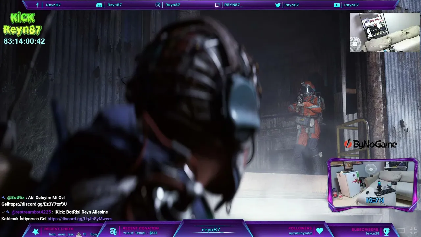The width and height of the screenshot is (421, 237).
Task: Click the wrench badge before @BotRix
Action: (x=3, y=197)
